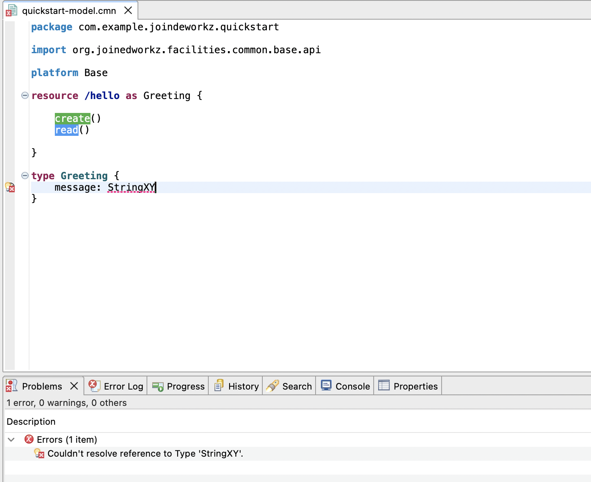Click the Search view icon

273,385
